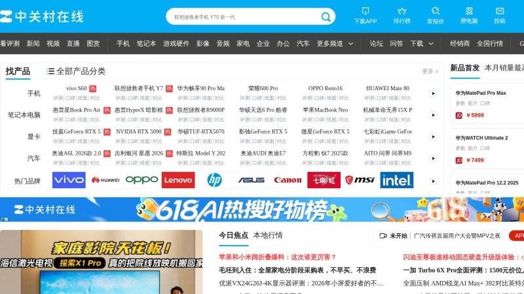
Task: Open the 家庭影院天花板 video thumbnail
Action: pyautogui.click(x=102, y=262)
